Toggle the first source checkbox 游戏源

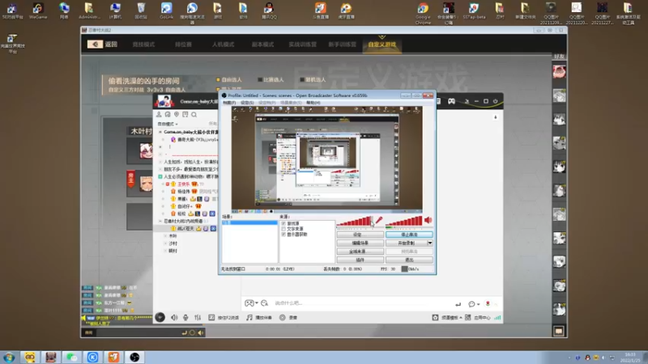pyautogui.click(x=283, y=223)
